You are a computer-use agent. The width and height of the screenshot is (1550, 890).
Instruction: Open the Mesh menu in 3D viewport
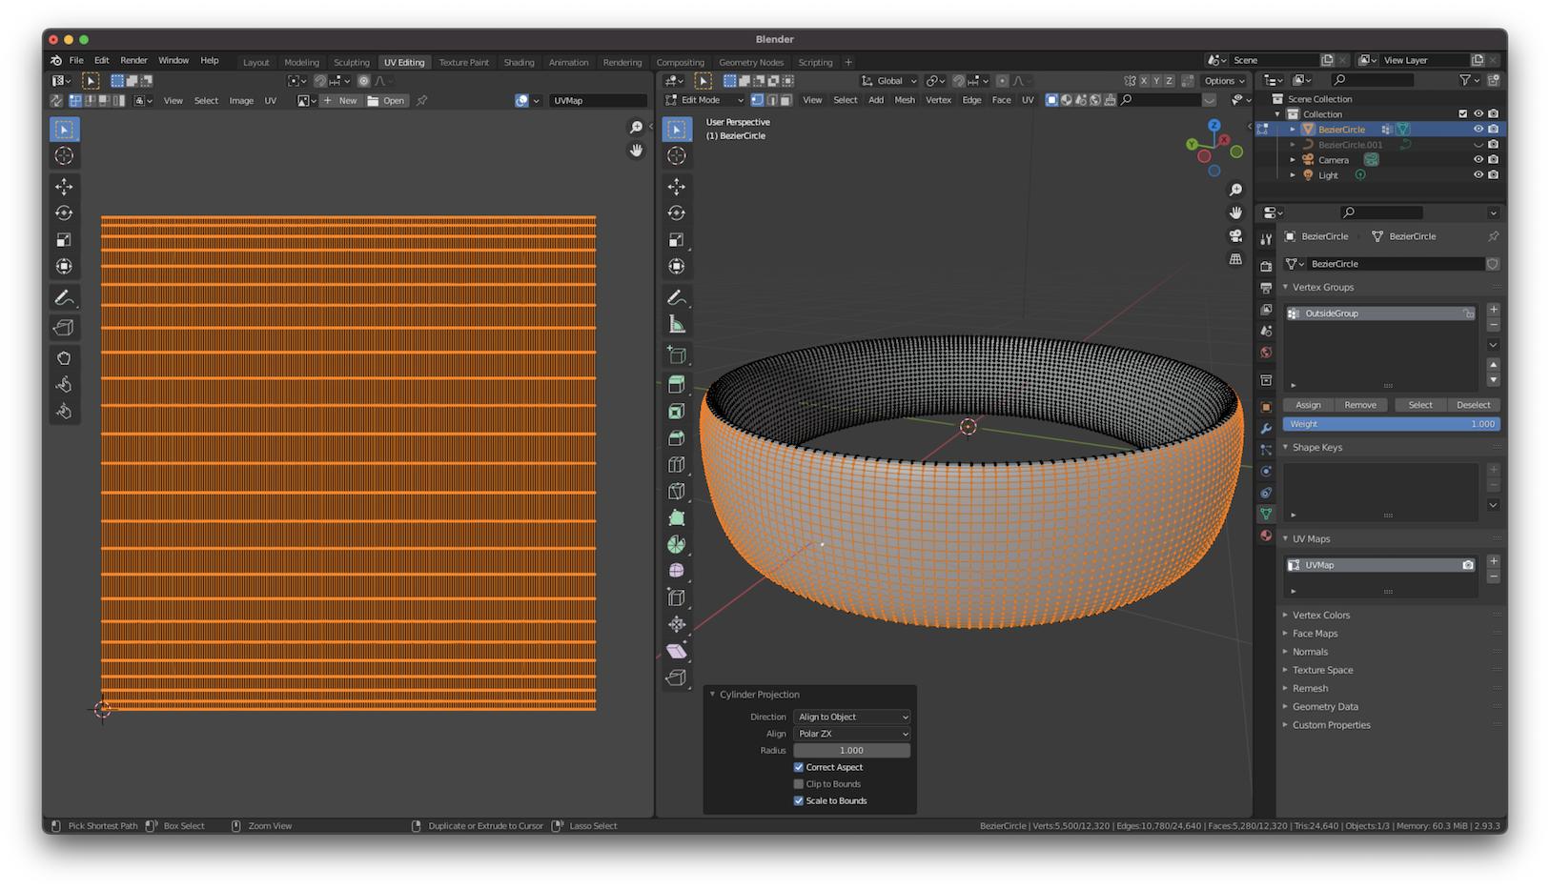pyautogui.click(x=905, y=100)
